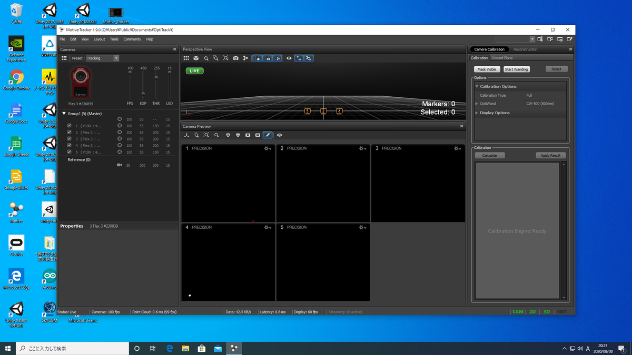This screenshot has height=355, width=632.
Task: Open the Arduino desktop shortcut
Action: (x=50, y=279)
